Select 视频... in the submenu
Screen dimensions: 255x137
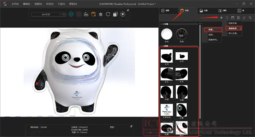[211, 35]
